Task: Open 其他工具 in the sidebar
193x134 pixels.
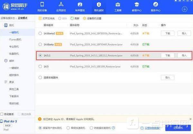Action: (14, 89)
